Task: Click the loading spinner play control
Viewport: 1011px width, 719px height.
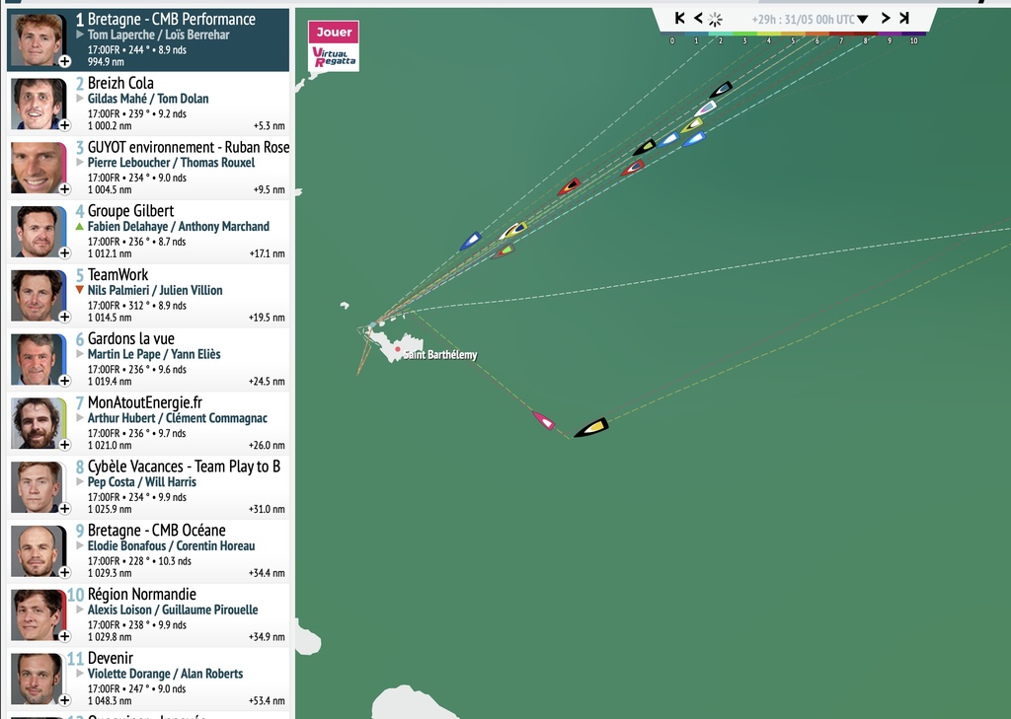Action: pos(715,20)
